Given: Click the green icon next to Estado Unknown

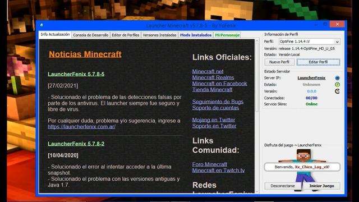Looking at the screenshot, I should click(337, 85).
